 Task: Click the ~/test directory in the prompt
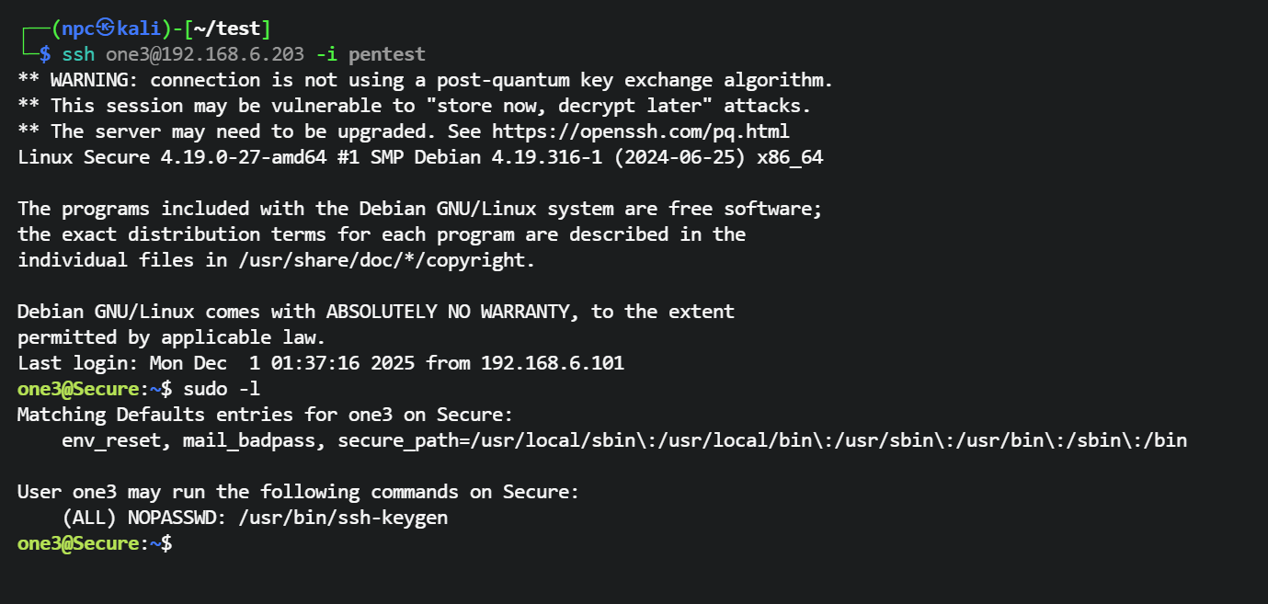[x=234, y=28]
